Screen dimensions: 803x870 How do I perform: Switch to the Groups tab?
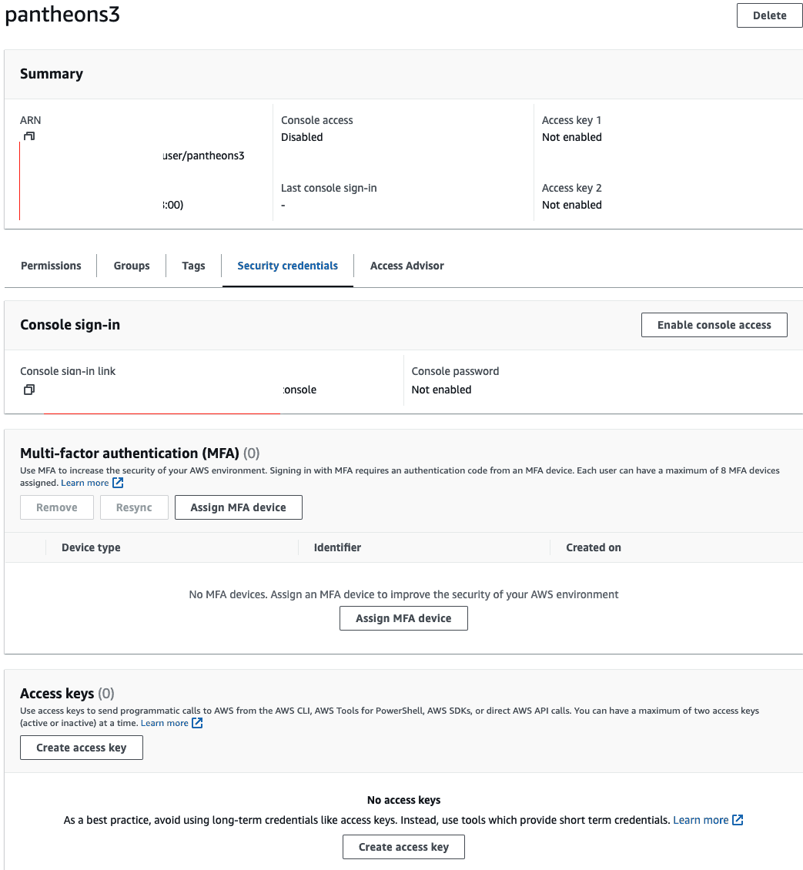(x=132, y=266)
